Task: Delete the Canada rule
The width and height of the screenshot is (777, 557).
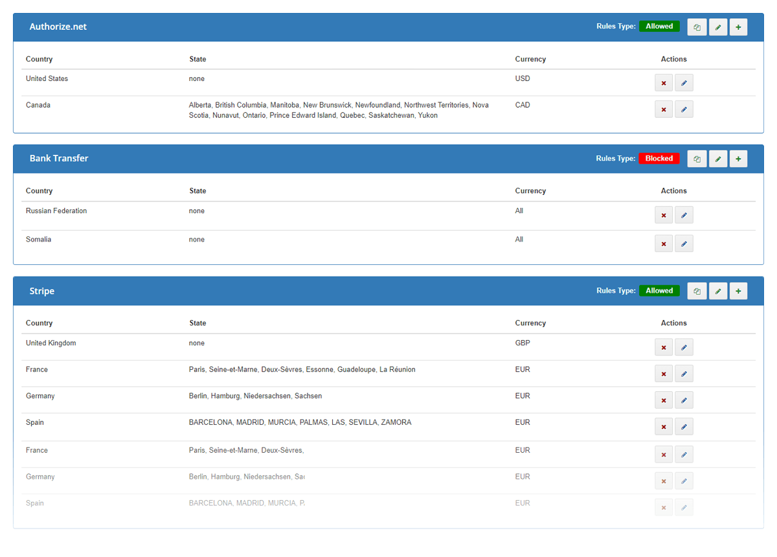Action: [x=664, y=109]
